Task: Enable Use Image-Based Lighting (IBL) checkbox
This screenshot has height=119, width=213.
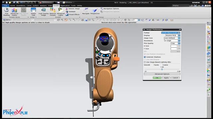Action: [145, 62]
